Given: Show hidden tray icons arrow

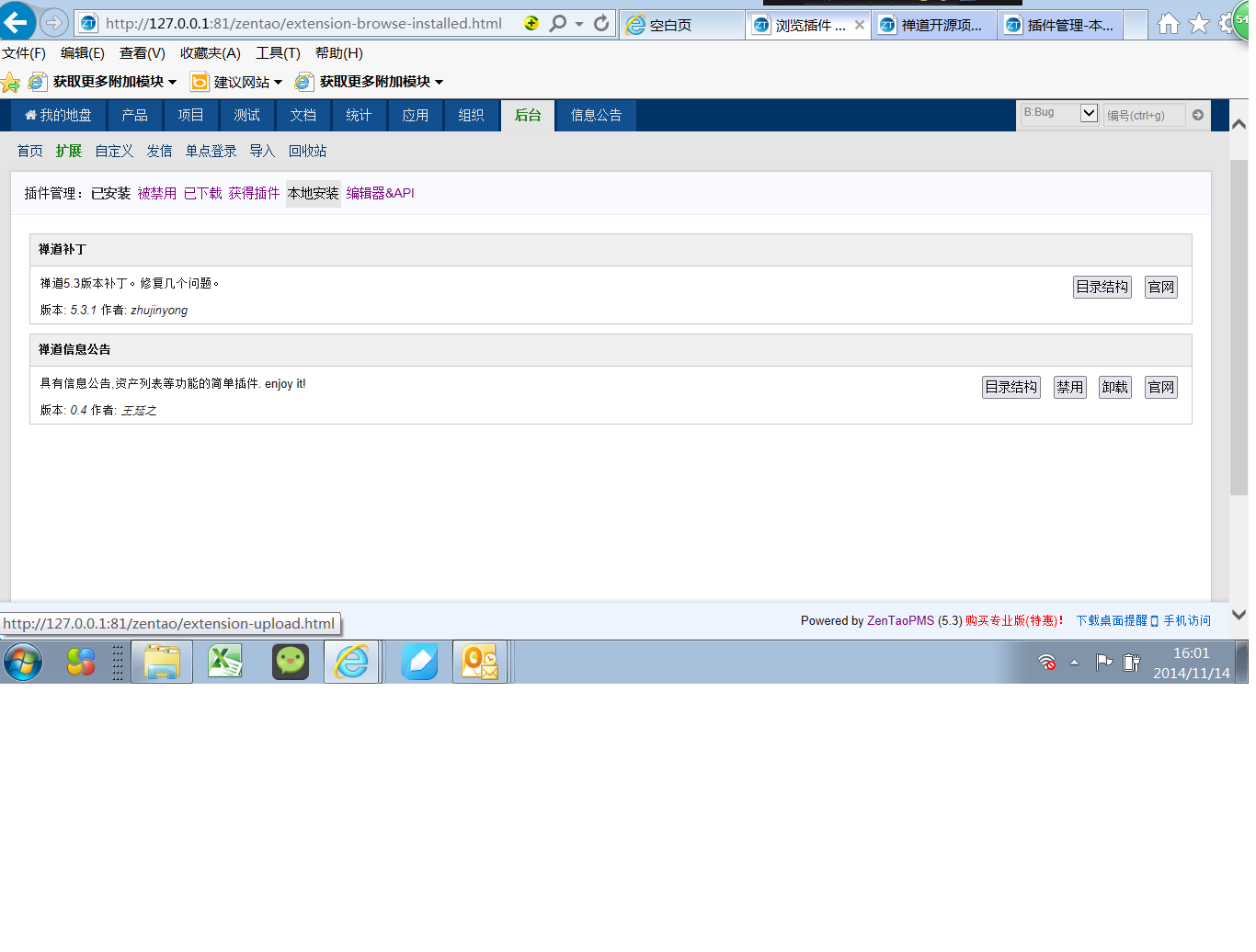Looking at the screenshot, I should (1074, 663).
